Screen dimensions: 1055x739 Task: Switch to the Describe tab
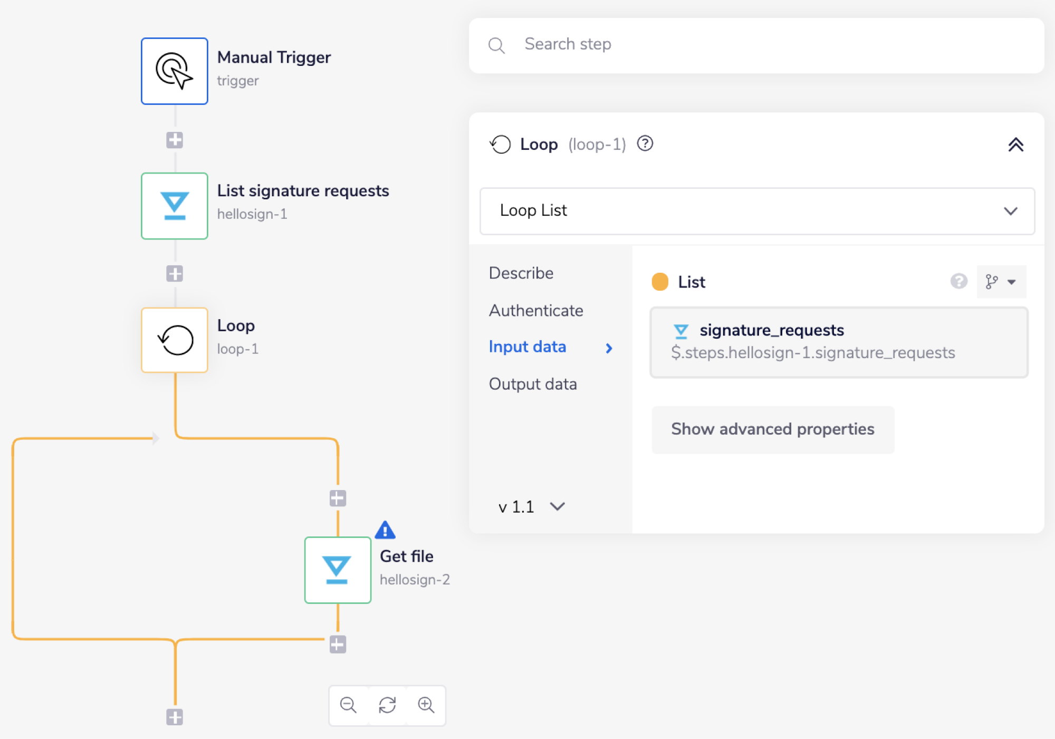(521, 273)
